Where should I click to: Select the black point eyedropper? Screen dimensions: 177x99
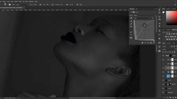coord(131,21)
